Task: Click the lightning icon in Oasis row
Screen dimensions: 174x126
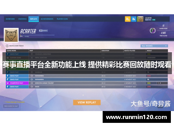Action: [x=8, y=87]
